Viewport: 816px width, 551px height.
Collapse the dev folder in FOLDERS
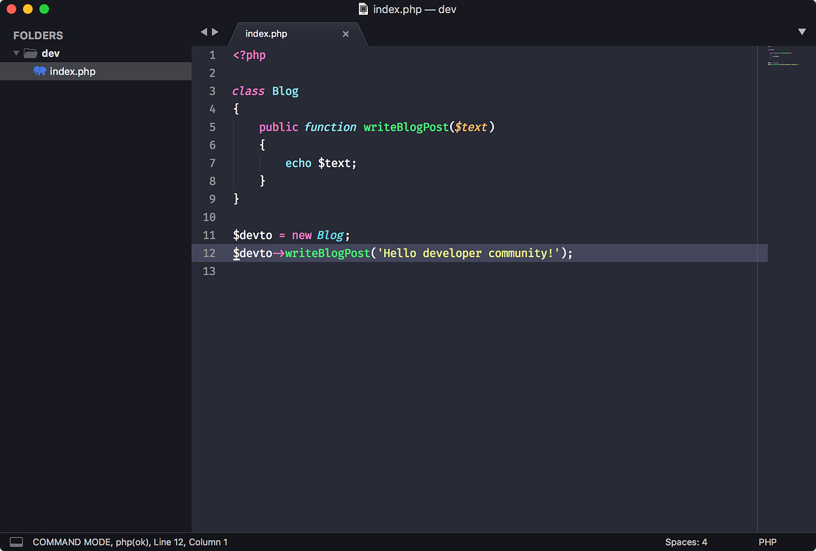click(x=15, y=52)
